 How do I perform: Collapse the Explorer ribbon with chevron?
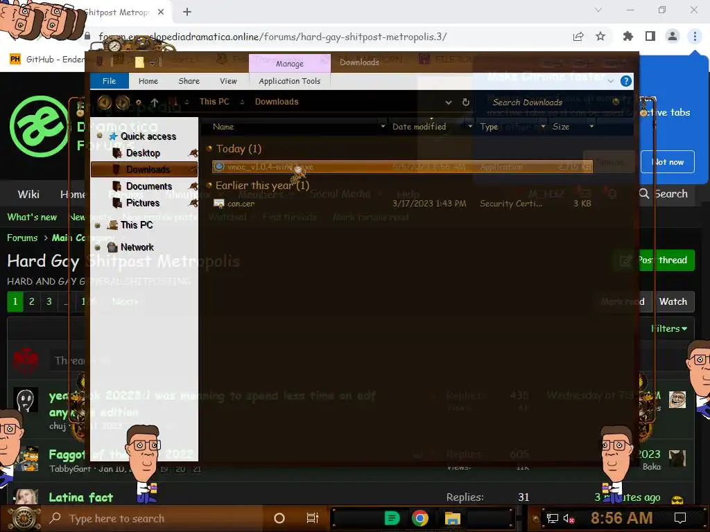click(x=611, y=81)
